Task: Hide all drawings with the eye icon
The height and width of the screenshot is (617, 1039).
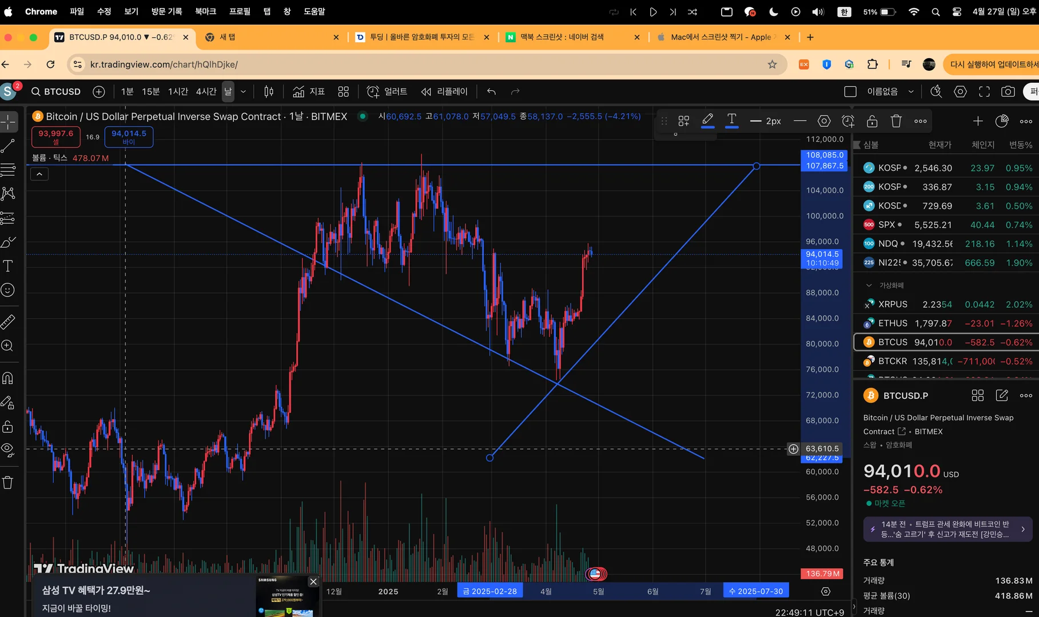Action: pos(8,450)
